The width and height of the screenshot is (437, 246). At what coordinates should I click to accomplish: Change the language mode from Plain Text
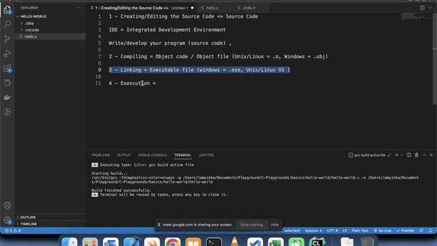coord(360,231)
